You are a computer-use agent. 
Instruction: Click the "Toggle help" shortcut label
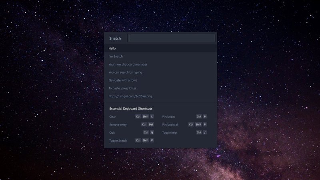click(169, 132)
